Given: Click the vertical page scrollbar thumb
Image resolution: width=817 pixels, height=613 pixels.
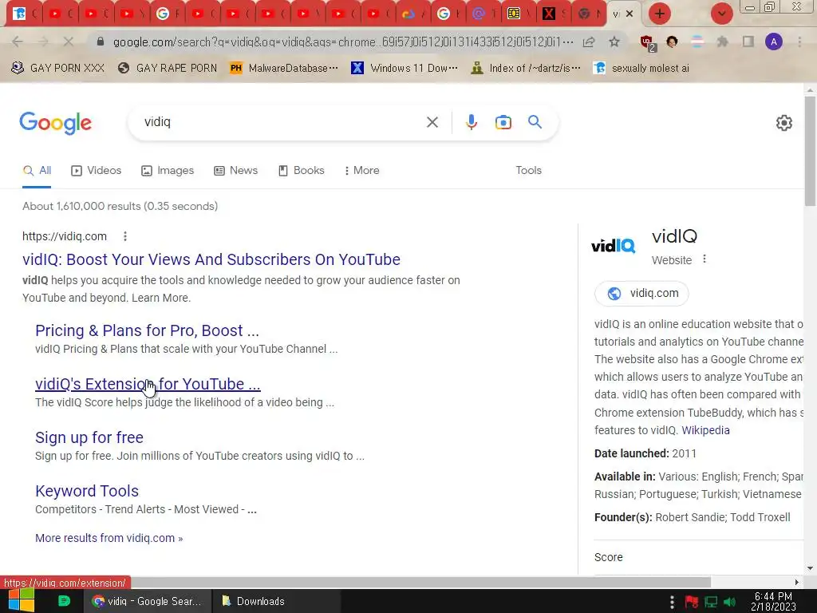Looking at the screenshot, I should pos(810,152).
